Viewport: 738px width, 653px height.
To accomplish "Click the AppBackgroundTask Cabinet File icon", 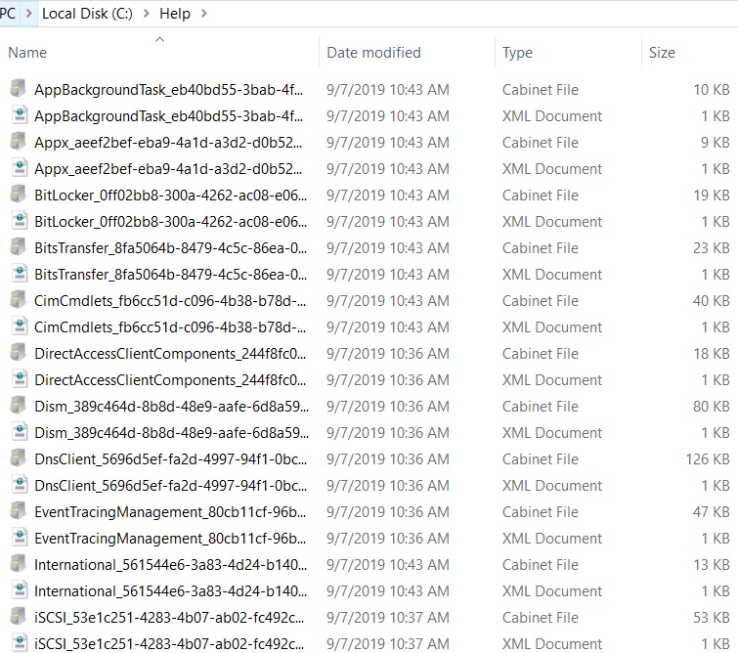I will tap(19, 89).
